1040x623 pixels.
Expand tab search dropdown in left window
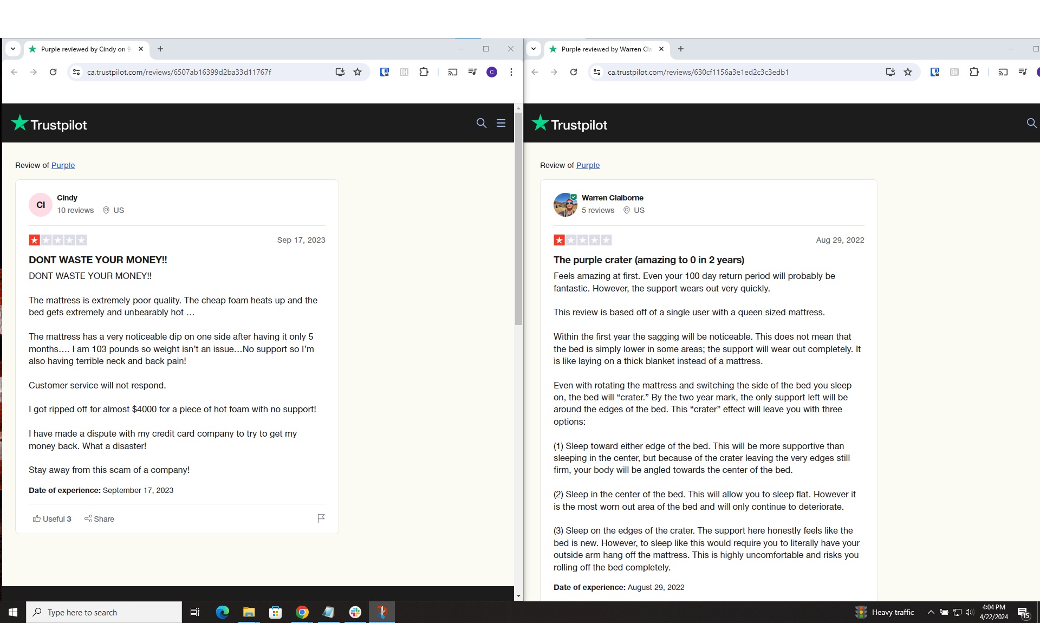(x=13, y=49)
